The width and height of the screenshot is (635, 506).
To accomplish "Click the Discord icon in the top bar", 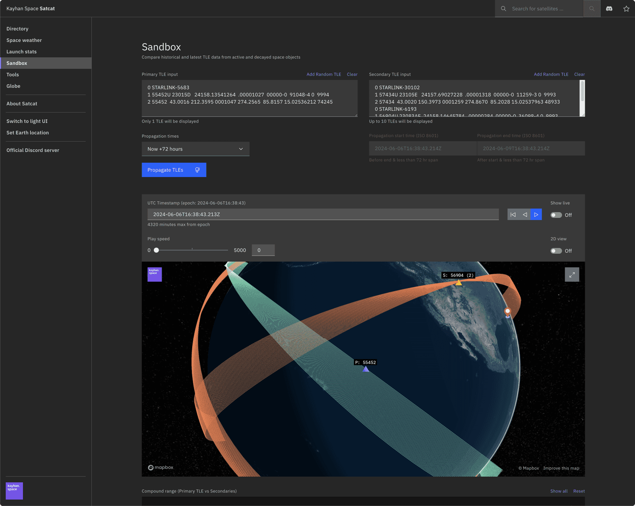I will pyautogui.click(x=609, y=8).
